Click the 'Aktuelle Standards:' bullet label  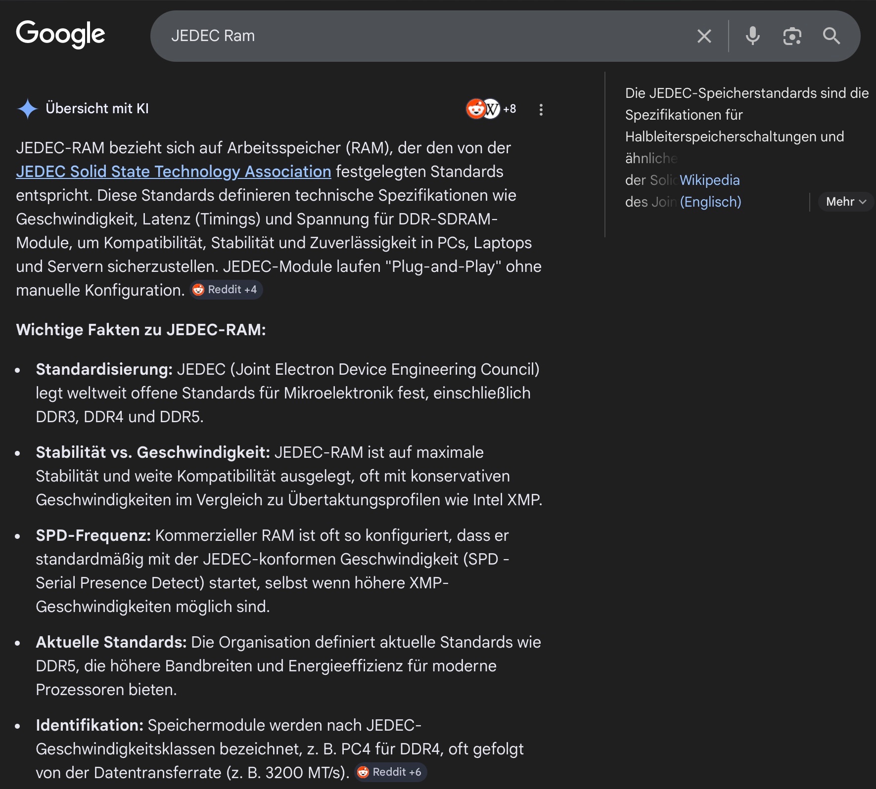coord(111,642)
